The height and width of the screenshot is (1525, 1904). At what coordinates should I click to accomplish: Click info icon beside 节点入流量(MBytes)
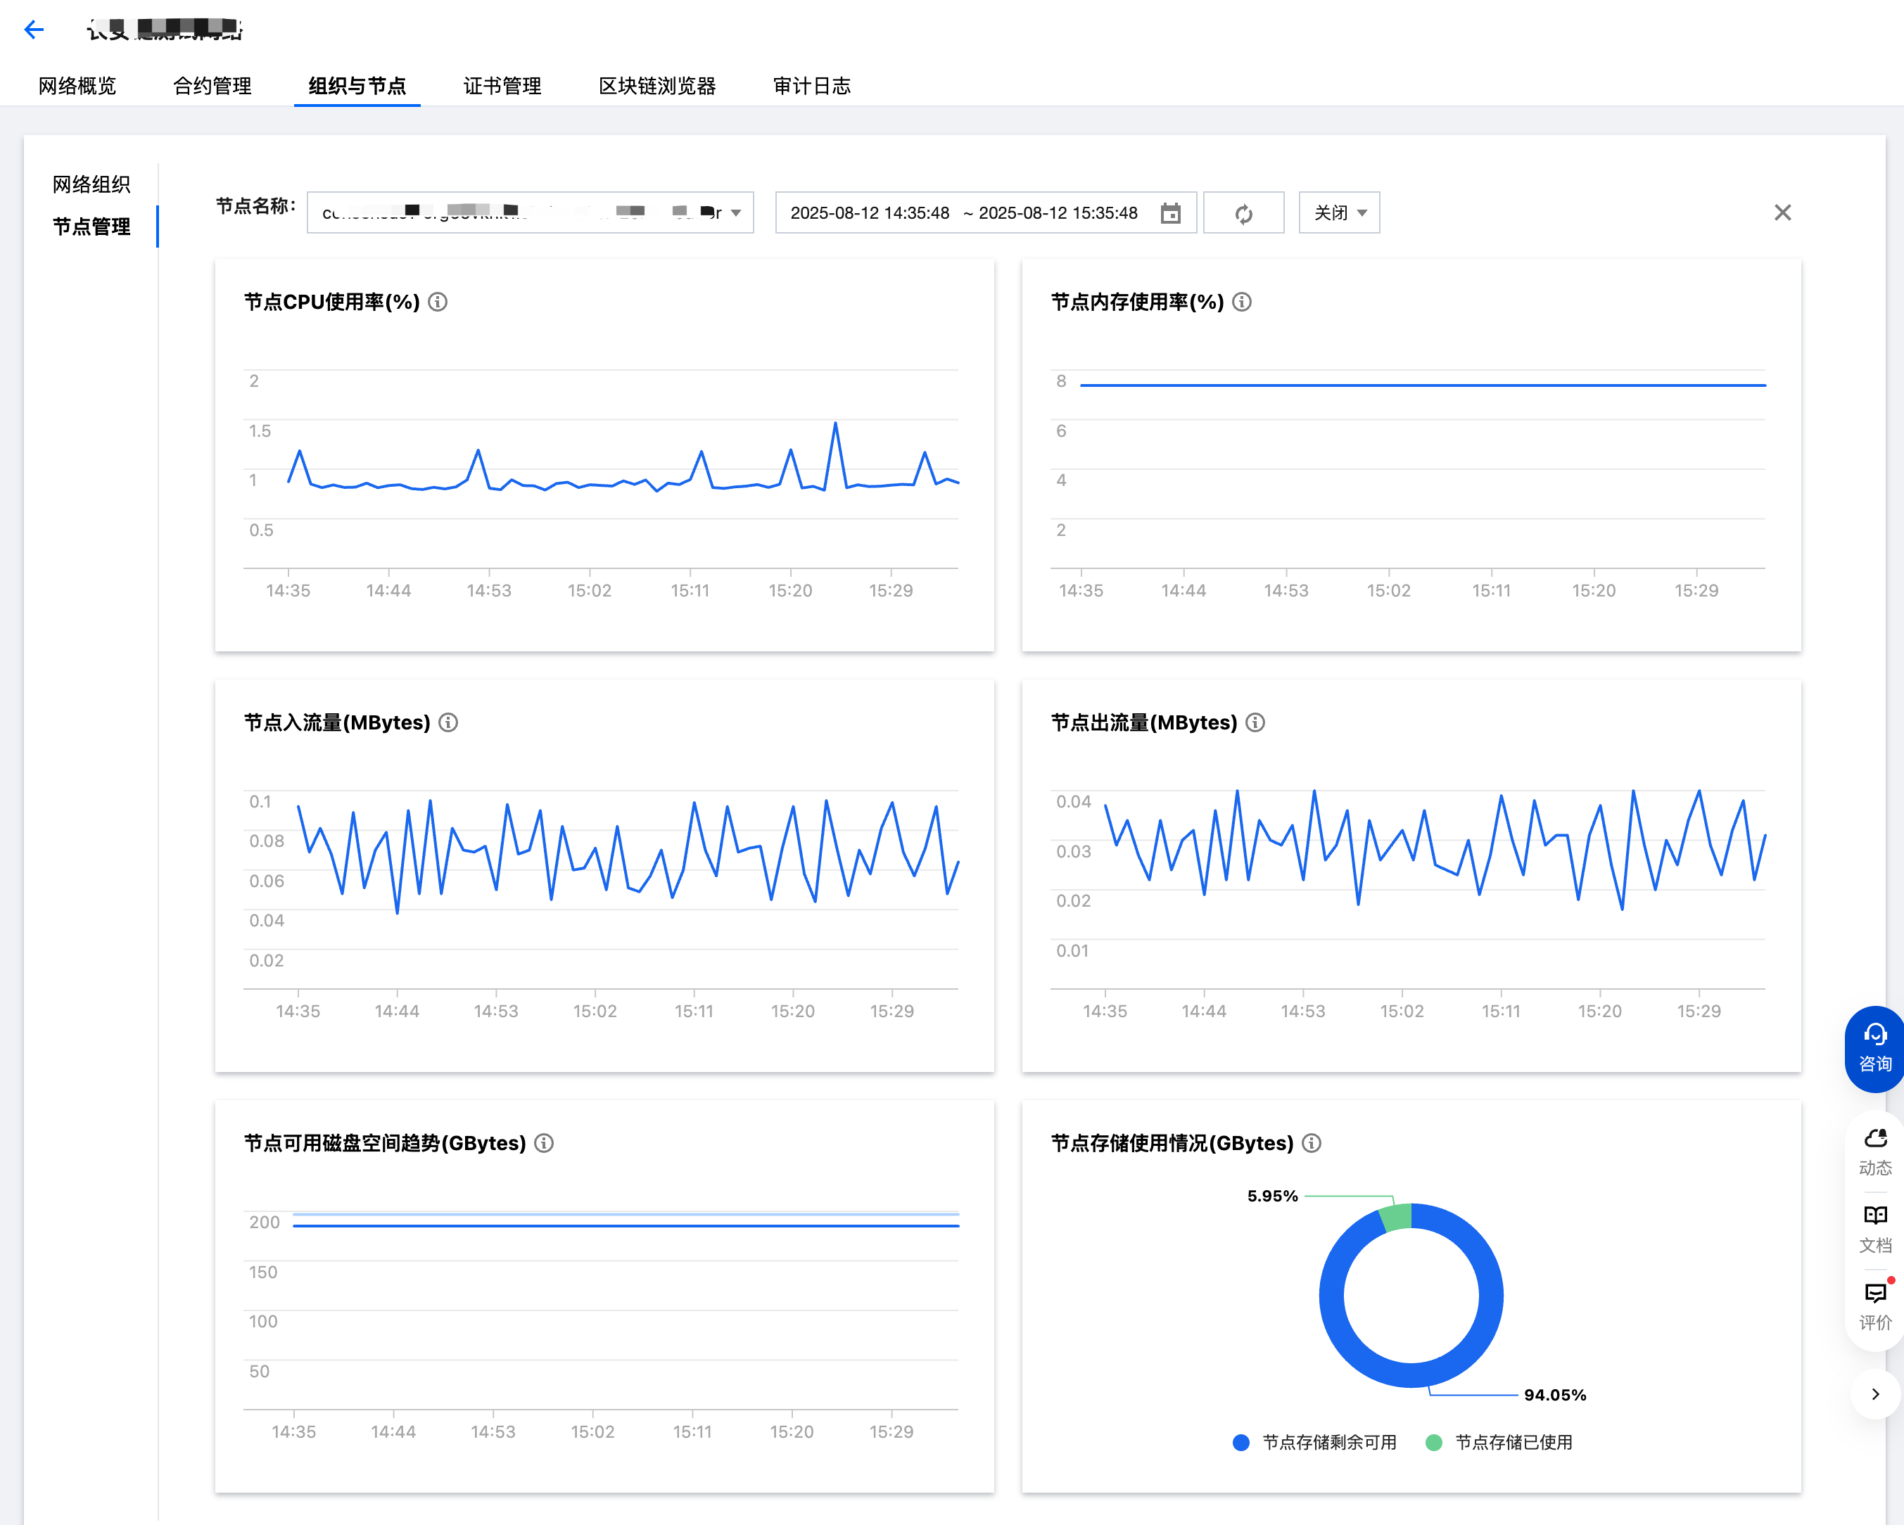(448, 722)
